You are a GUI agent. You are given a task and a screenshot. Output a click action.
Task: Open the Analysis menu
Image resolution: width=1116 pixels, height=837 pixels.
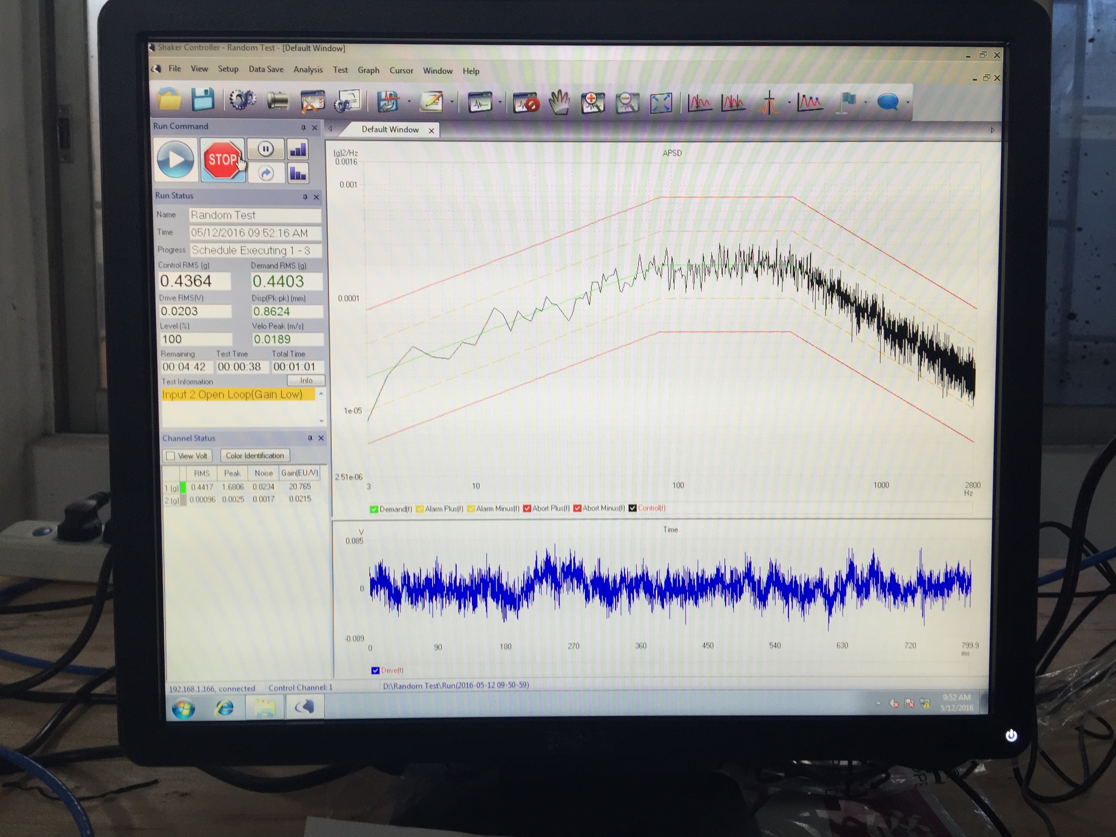[x=308, y=70]
